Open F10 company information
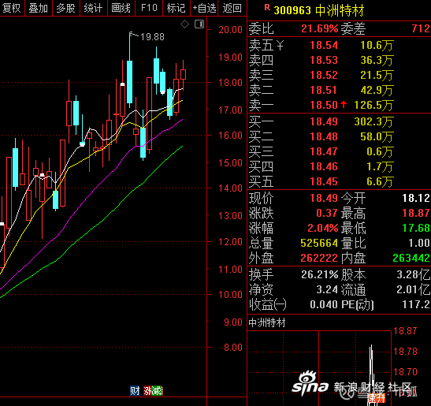Image resolution: width=431 pixels, height=406 pixels. (x=149, y=8)
